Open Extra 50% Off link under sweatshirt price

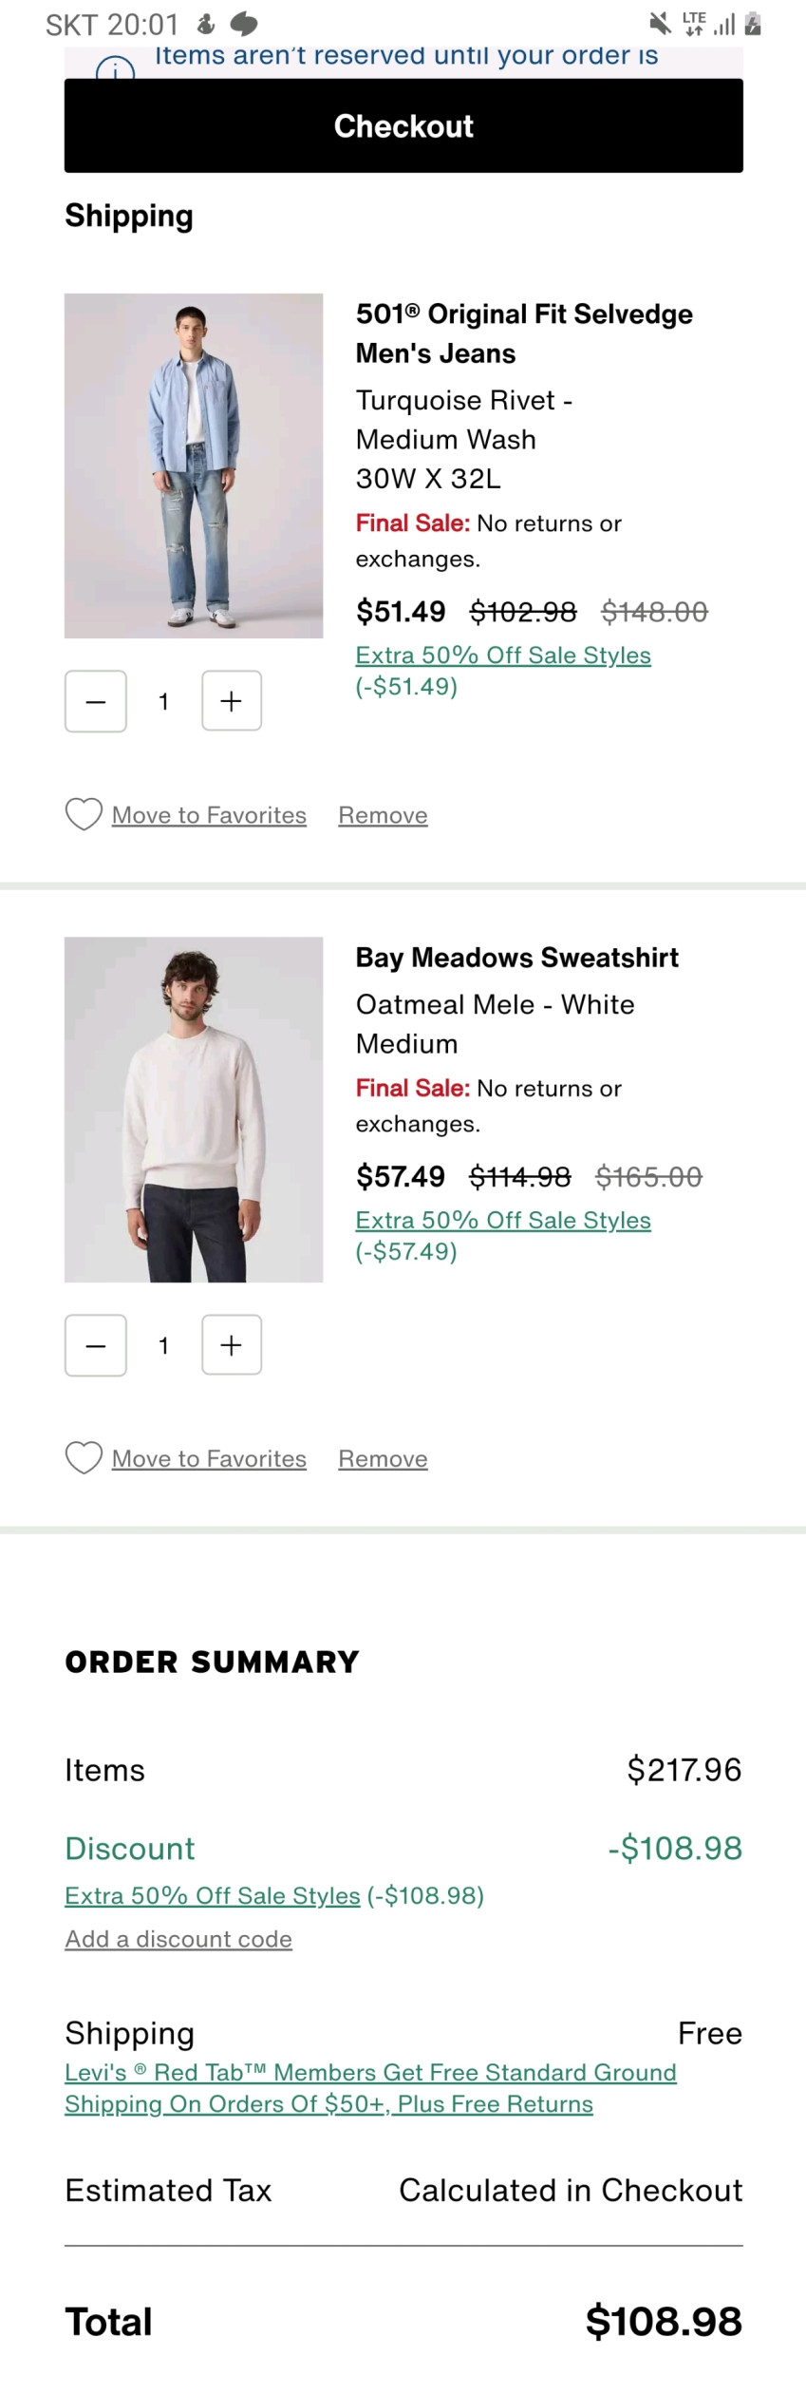point(503,1221)
